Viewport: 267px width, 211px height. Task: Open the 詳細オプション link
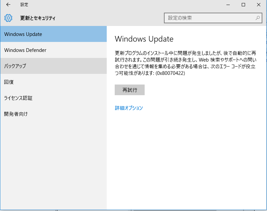pos(129,108)
